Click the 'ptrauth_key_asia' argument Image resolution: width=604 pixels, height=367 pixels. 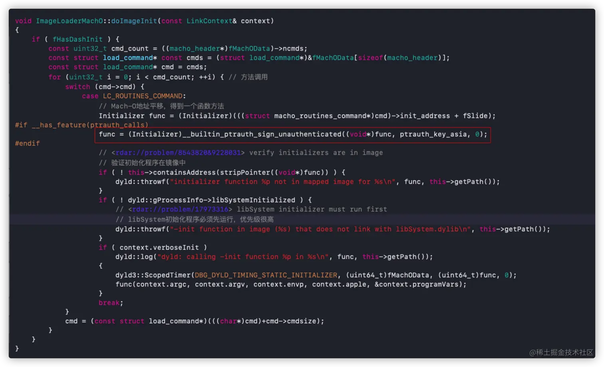point(433,134)
